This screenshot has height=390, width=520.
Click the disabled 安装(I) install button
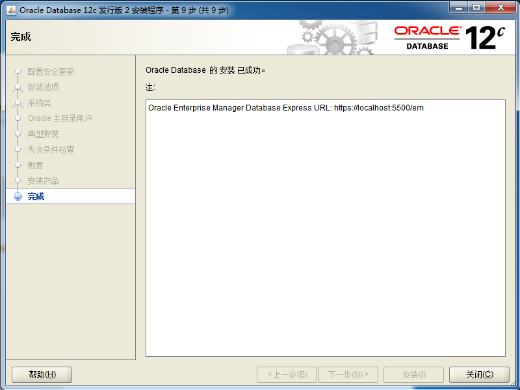[x=413, y=374]
